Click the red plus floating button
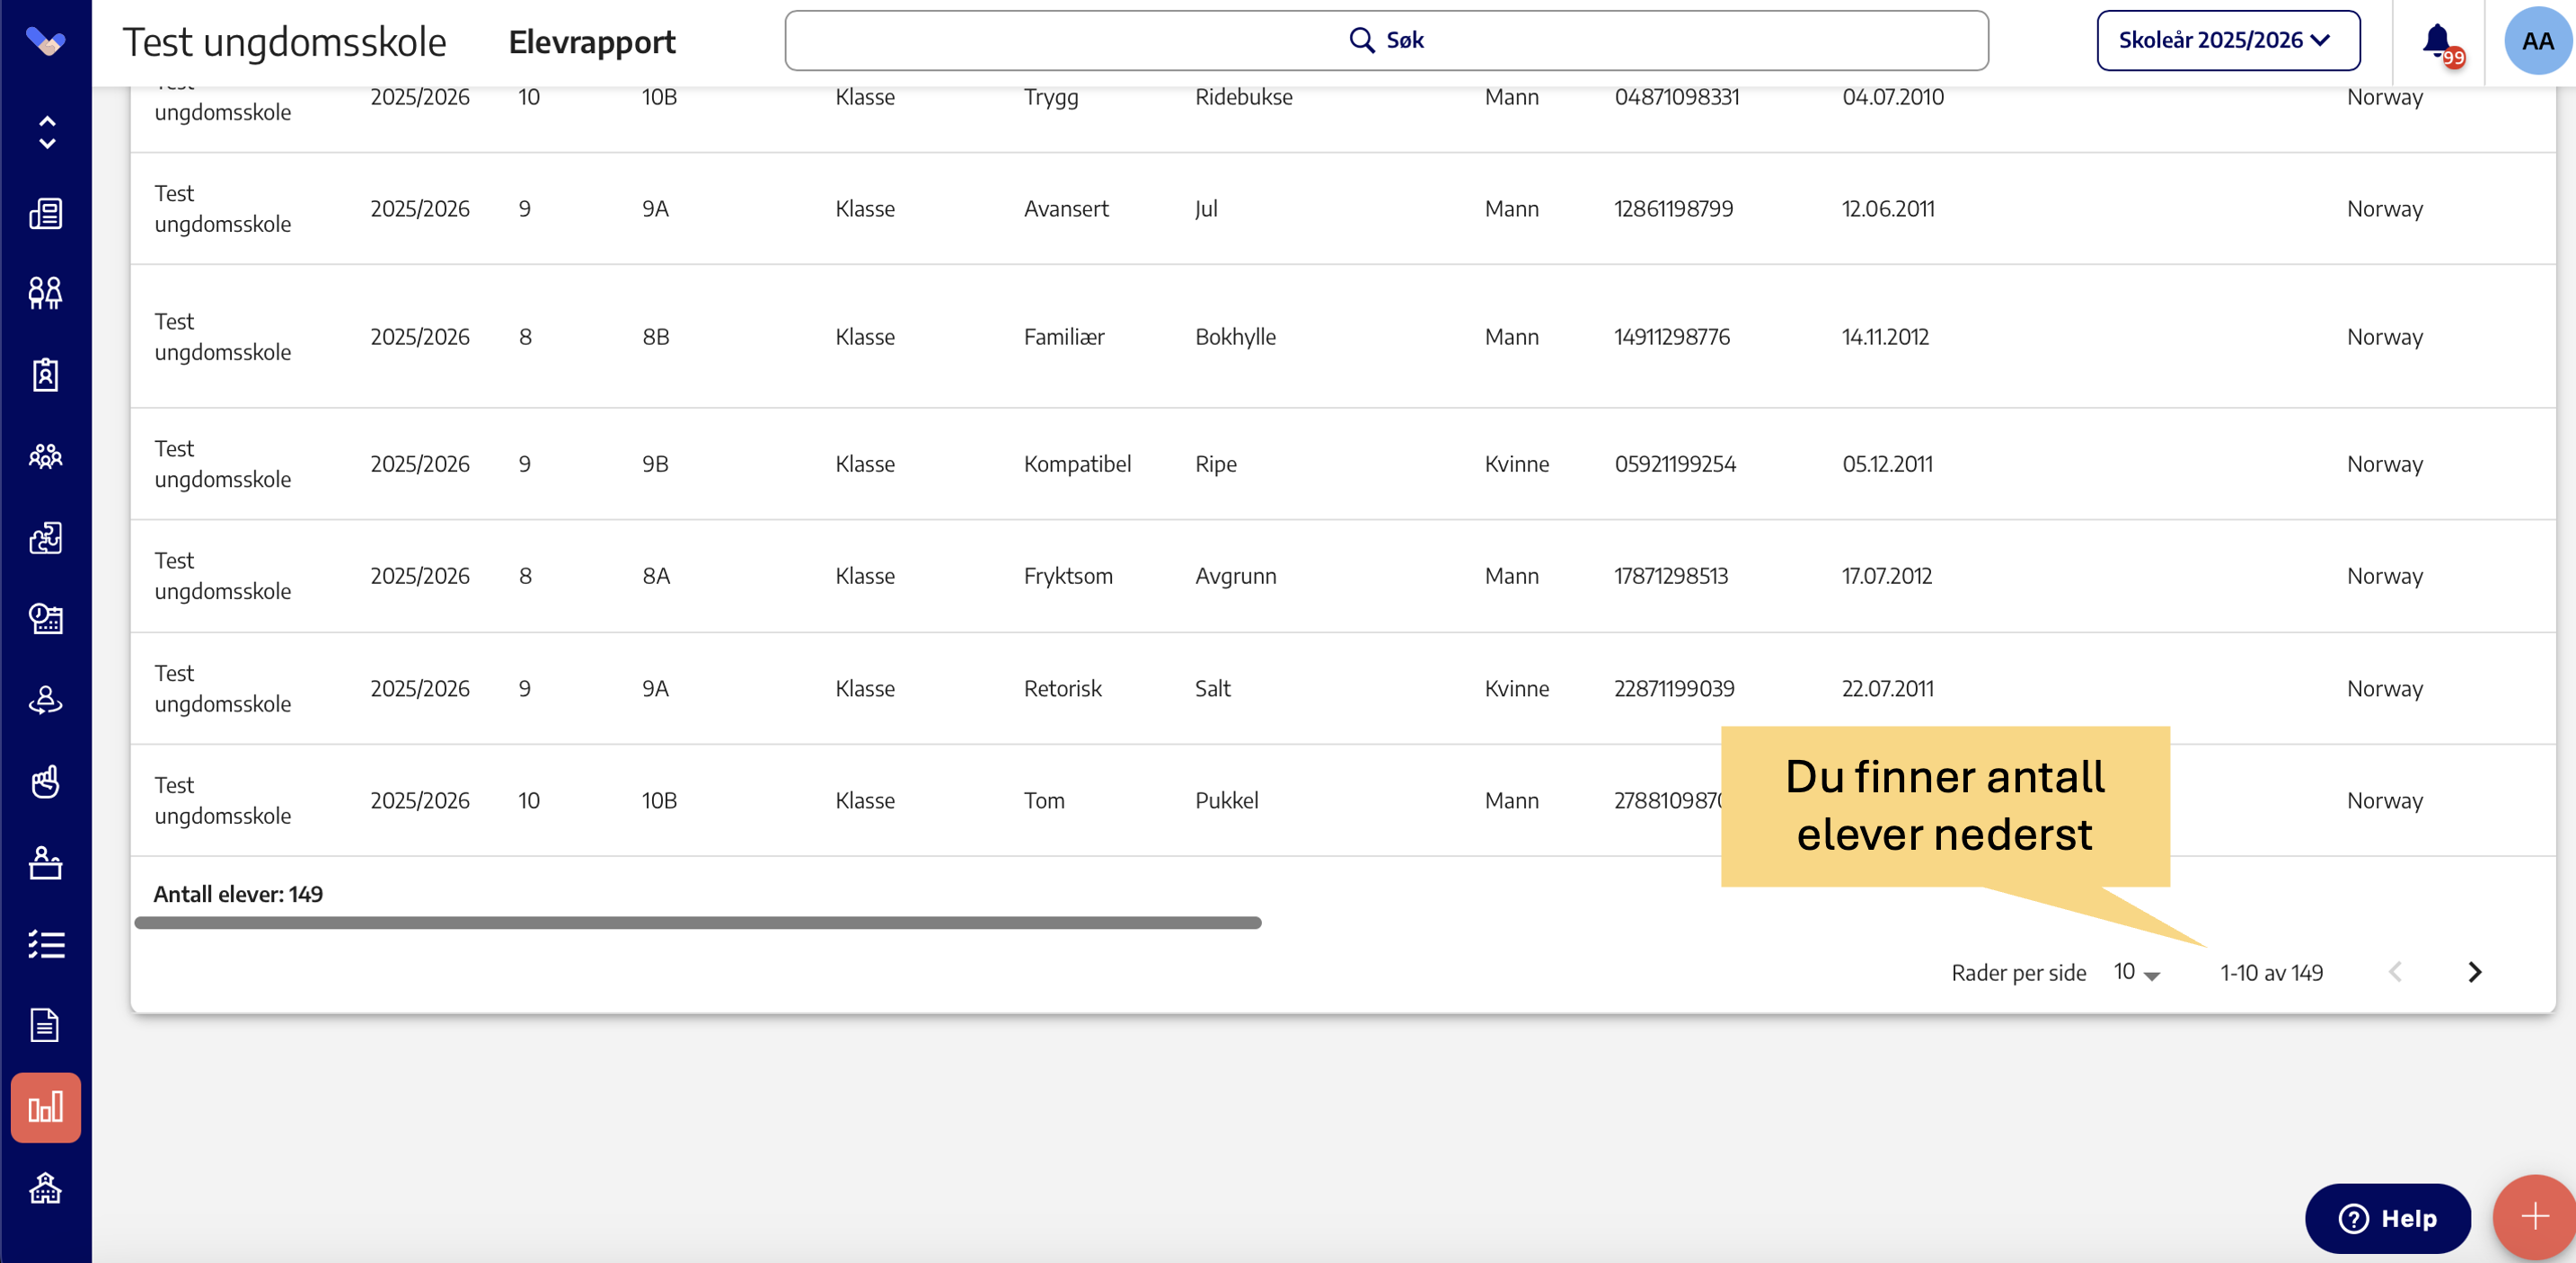2576x1263 pixels. click(x=2534, y=1216)
